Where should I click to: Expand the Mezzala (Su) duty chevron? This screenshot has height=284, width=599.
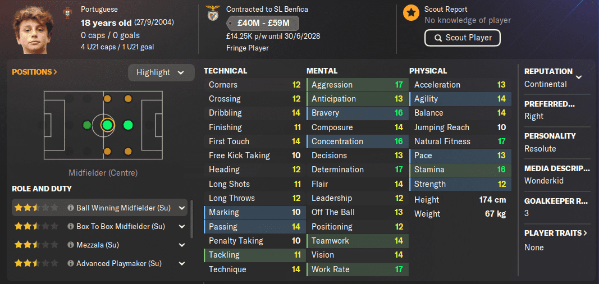tap(182, 245)
